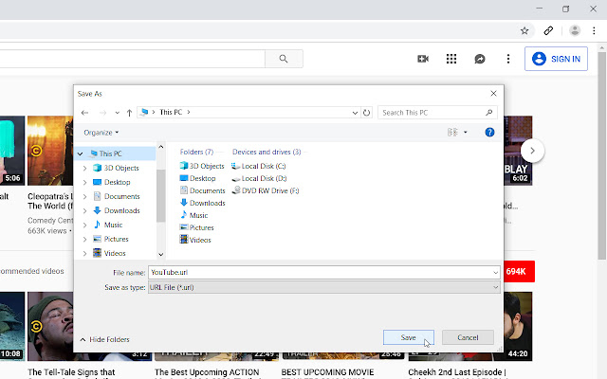Click the Cancel button
Viewport: 607px width, 379px height.
[468, 337]
